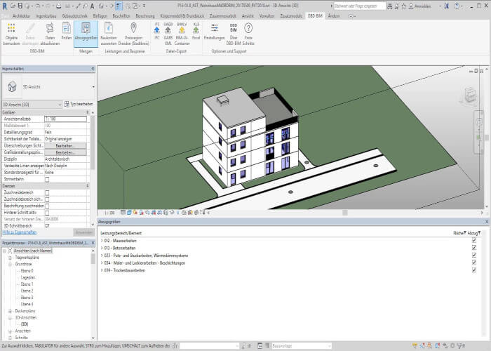
Task: Open the Einfügen ribbon tab
Action: point(100,15)
